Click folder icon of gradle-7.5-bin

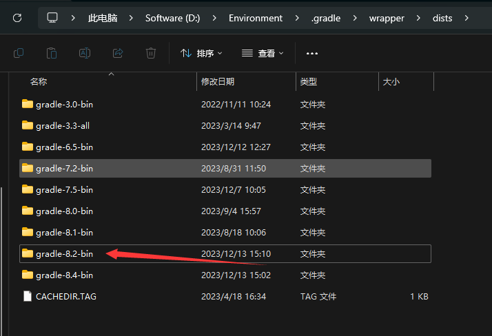28,189
